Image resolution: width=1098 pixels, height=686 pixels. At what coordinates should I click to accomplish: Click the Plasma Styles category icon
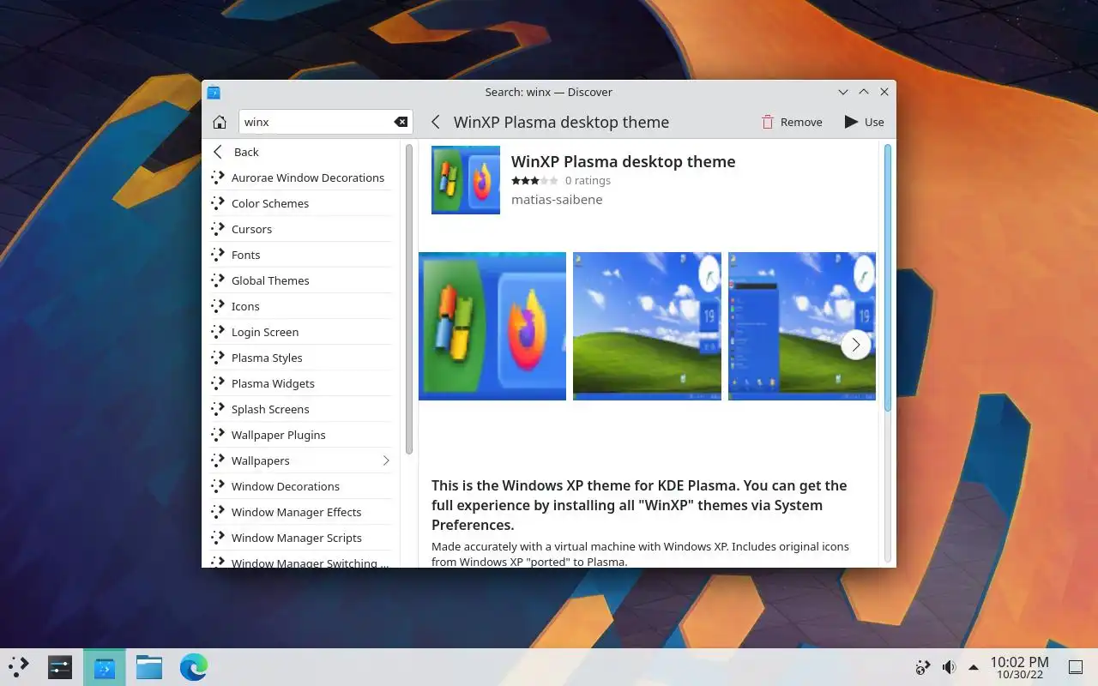click(218, 358)
